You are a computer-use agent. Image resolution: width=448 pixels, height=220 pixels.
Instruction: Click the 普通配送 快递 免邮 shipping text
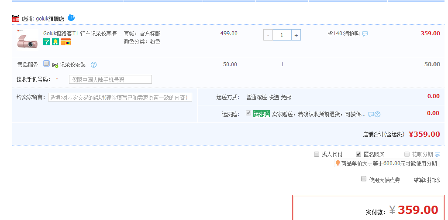pos(269,98)
